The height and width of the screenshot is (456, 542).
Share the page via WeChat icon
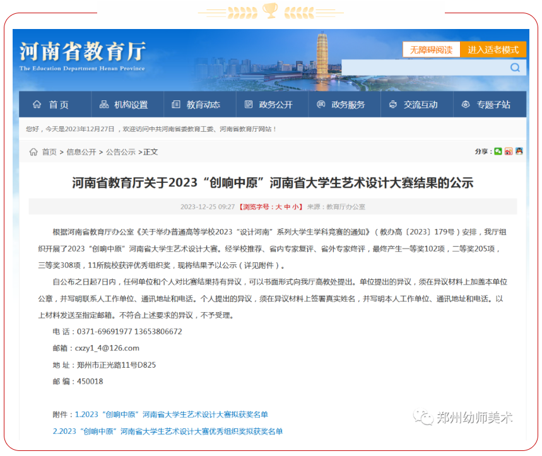tap(498, 151)
